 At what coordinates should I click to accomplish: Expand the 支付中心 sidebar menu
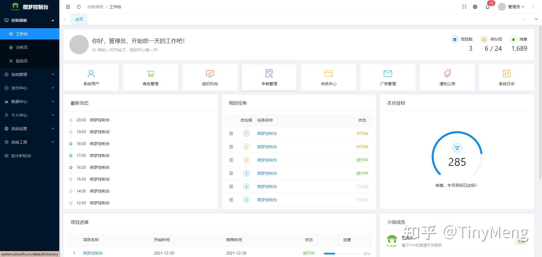[30, 88]
